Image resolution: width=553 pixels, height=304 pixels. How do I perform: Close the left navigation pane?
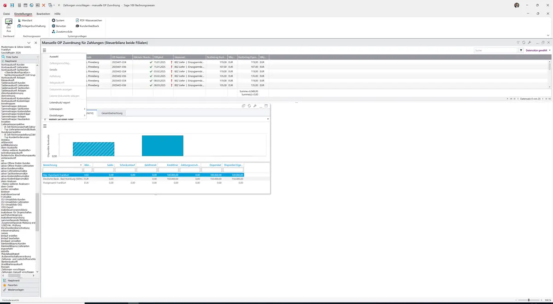pos(35,43)
